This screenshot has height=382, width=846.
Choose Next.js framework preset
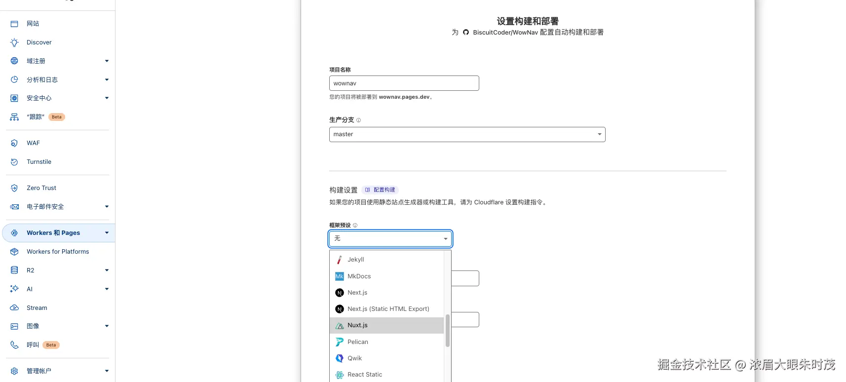(387, 293)
